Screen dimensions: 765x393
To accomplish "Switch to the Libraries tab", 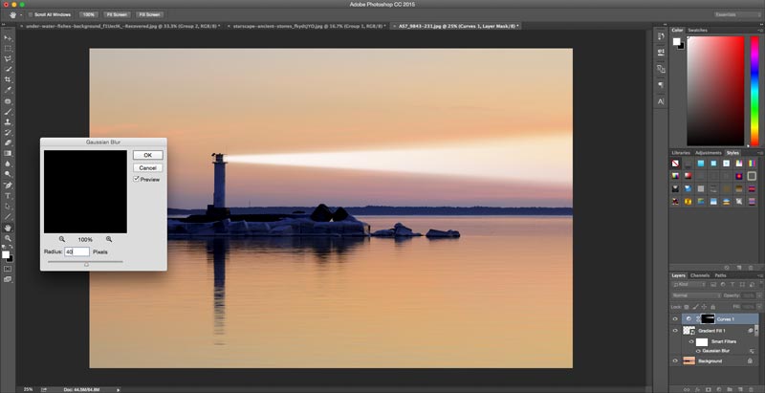I will click(681, 153).
